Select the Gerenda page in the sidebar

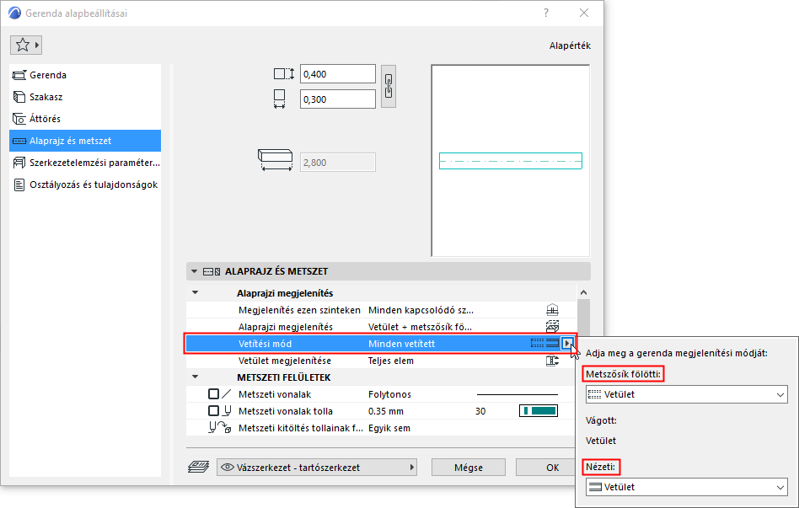tap(85, 75)
